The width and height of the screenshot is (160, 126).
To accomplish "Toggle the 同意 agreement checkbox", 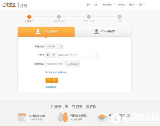I will [x=46, y=72].
